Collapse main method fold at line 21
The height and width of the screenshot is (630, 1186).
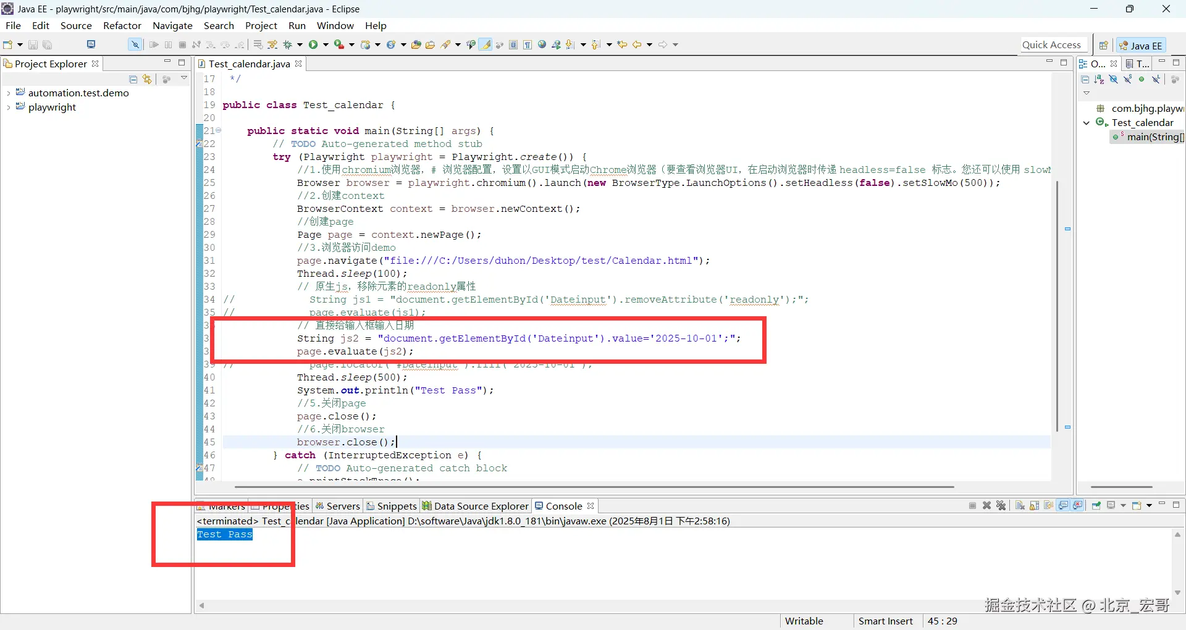pos(219,130)
